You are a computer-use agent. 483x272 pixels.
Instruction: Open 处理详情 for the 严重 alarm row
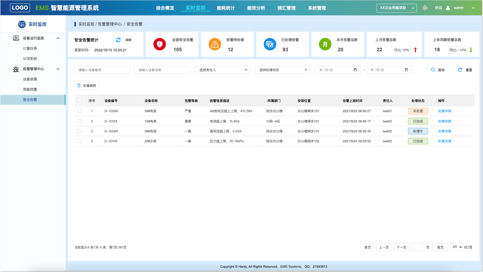[x=444, y=111]
